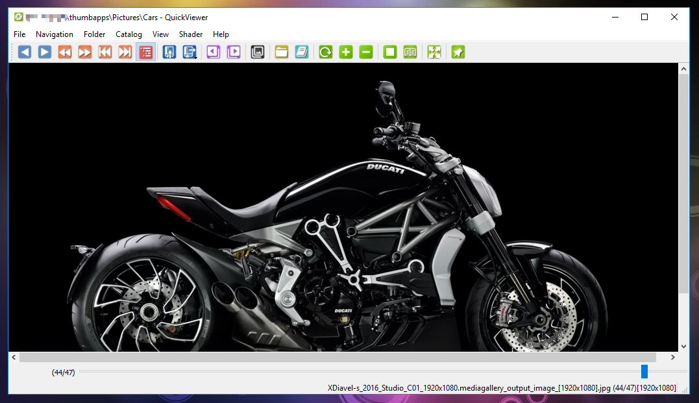Expand the Navigation menu
Viewport: 699px width, 403px height.
[55, 34]
